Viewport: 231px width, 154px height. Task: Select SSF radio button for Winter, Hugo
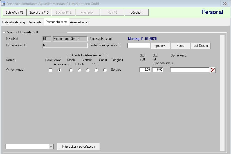(96, 70)
